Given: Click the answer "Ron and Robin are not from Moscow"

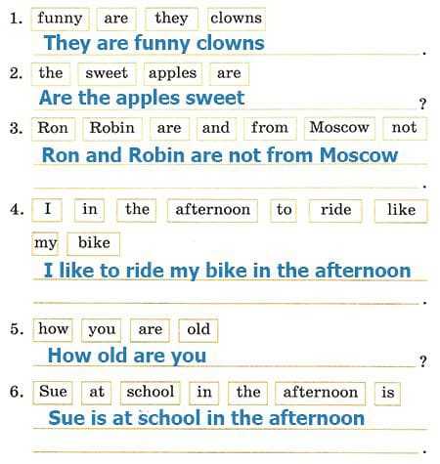Looking at the screenshot, I should pyautogui.click(x=220, y=155).
